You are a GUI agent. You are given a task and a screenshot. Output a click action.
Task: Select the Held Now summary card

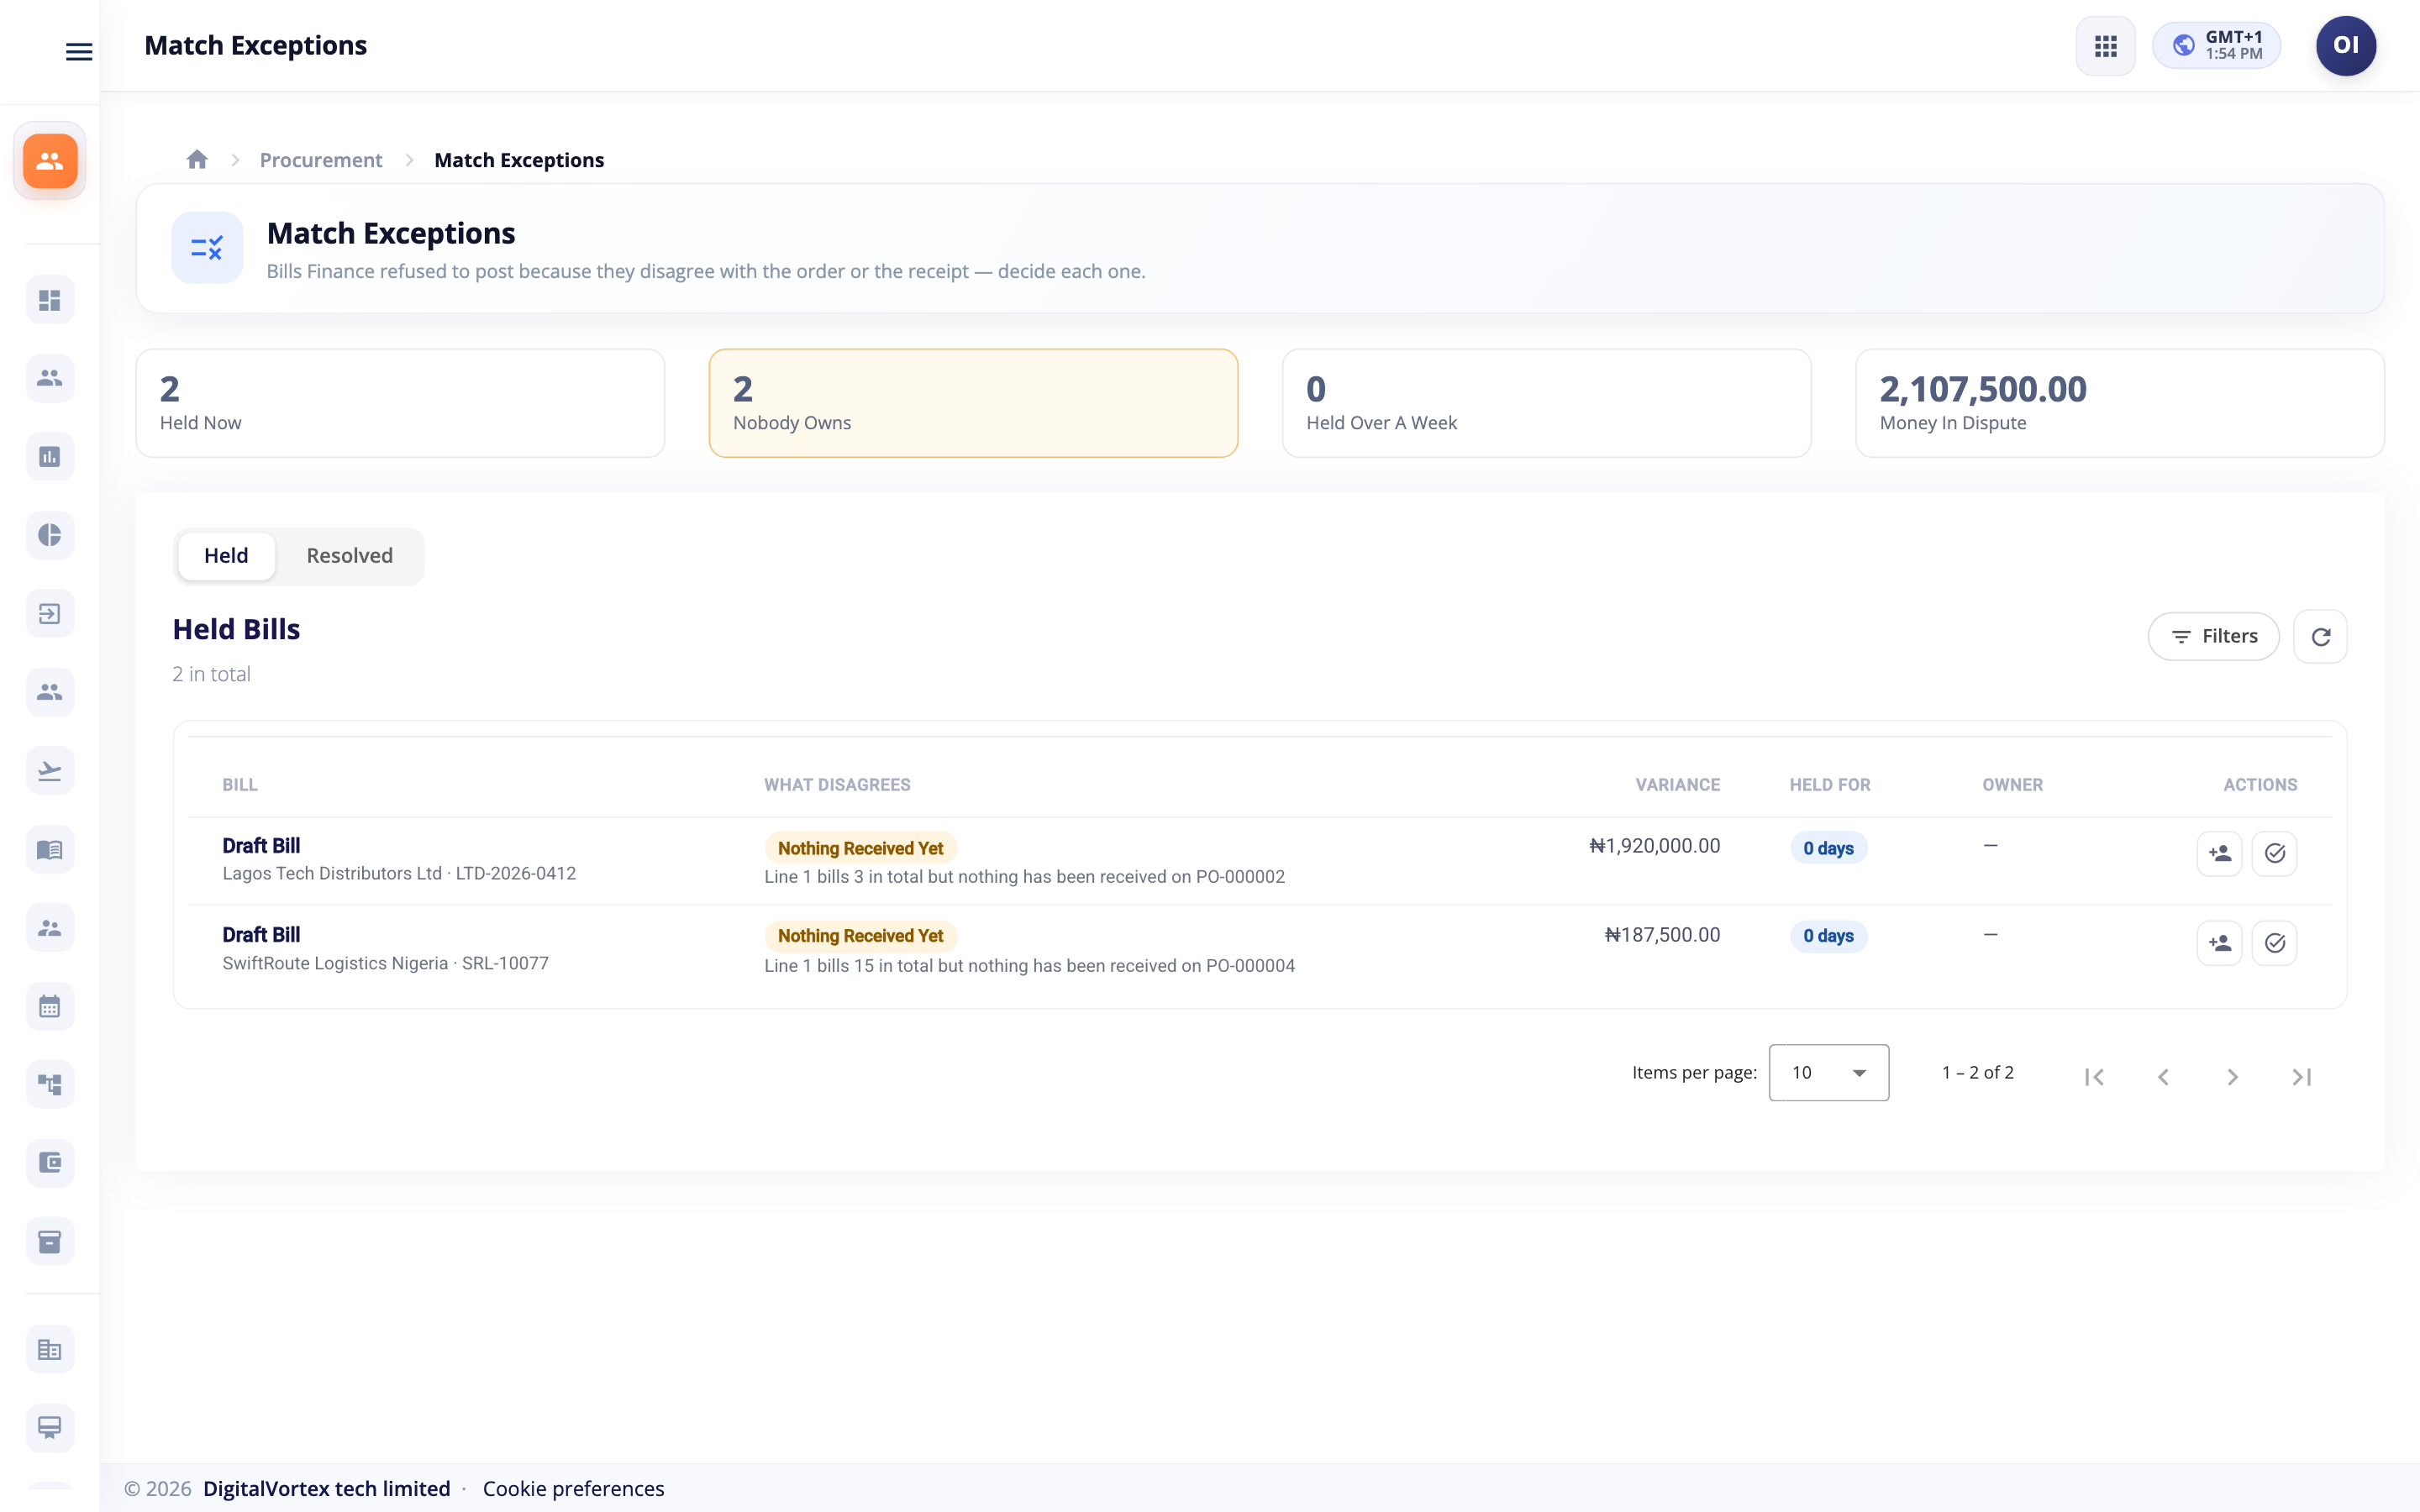tap(400, 403)
